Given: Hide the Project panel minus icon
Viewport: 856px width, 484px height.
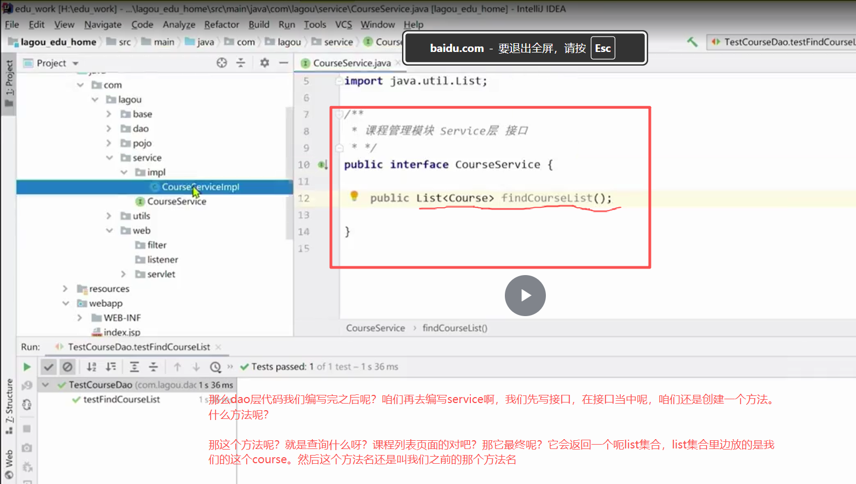Looking at the screenshot, I should click(x=283, y=63).
